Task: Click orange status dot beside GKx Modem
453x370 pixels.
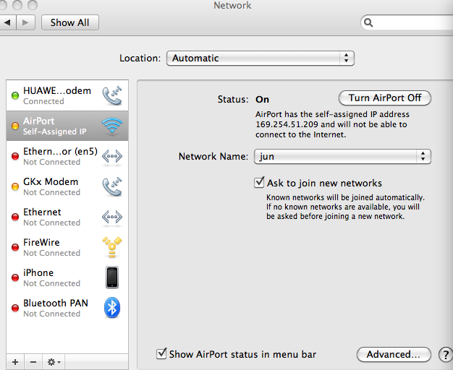Action: click(15, 186)
